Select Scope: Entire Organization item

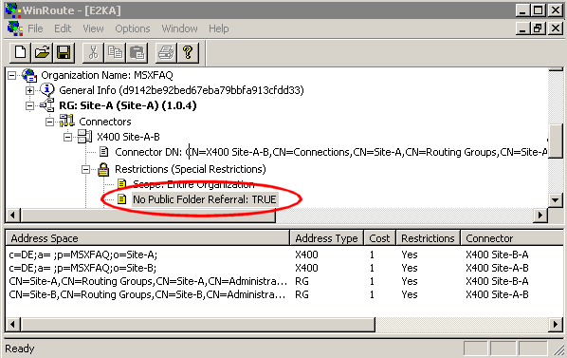click(x=193, y=184)
